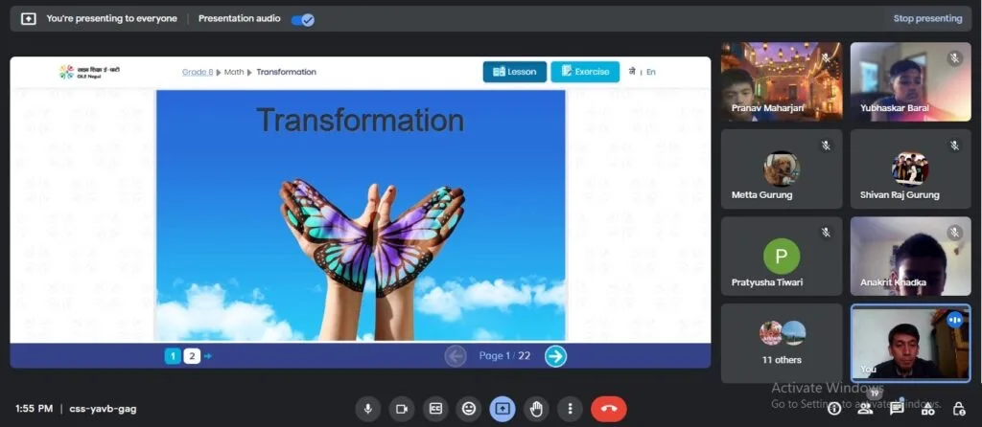
Task: Click the Math breadcrumb
Action: pos(234,72)
